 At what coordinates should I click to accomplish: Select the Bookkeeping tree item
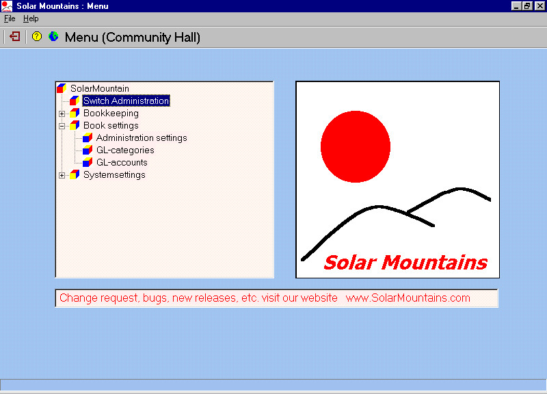111,113
